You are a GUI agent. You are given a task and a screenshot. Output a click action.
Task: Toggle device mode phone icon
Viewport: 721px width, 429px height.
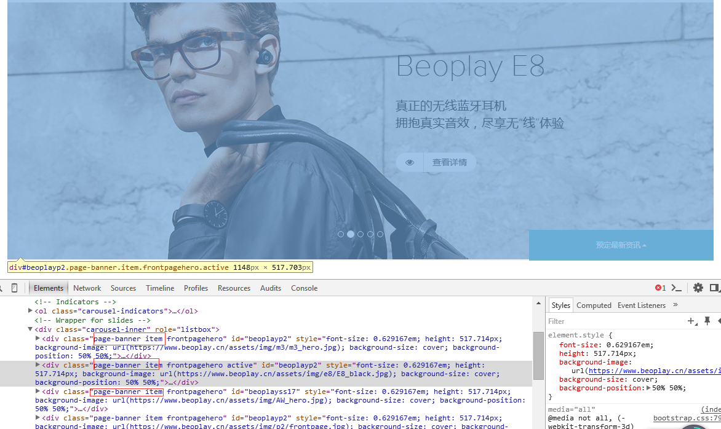point(15,288)
